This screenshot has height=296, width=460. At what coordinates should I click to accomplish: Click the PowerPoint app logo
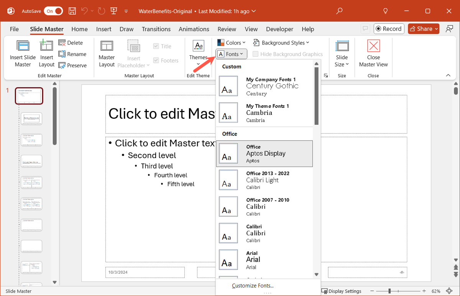11,11
